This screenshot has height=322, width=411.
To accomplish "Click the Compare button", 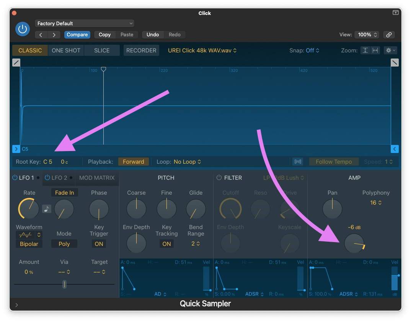I will (x=77, y=35).
